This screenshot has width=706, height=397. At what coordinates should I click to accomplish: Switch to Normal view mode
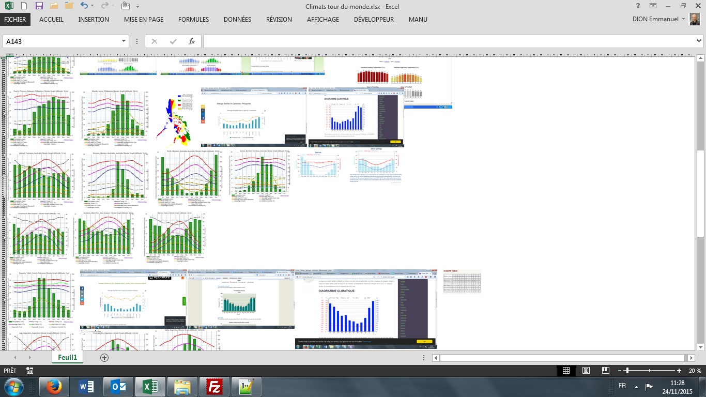tap(566, 371)
